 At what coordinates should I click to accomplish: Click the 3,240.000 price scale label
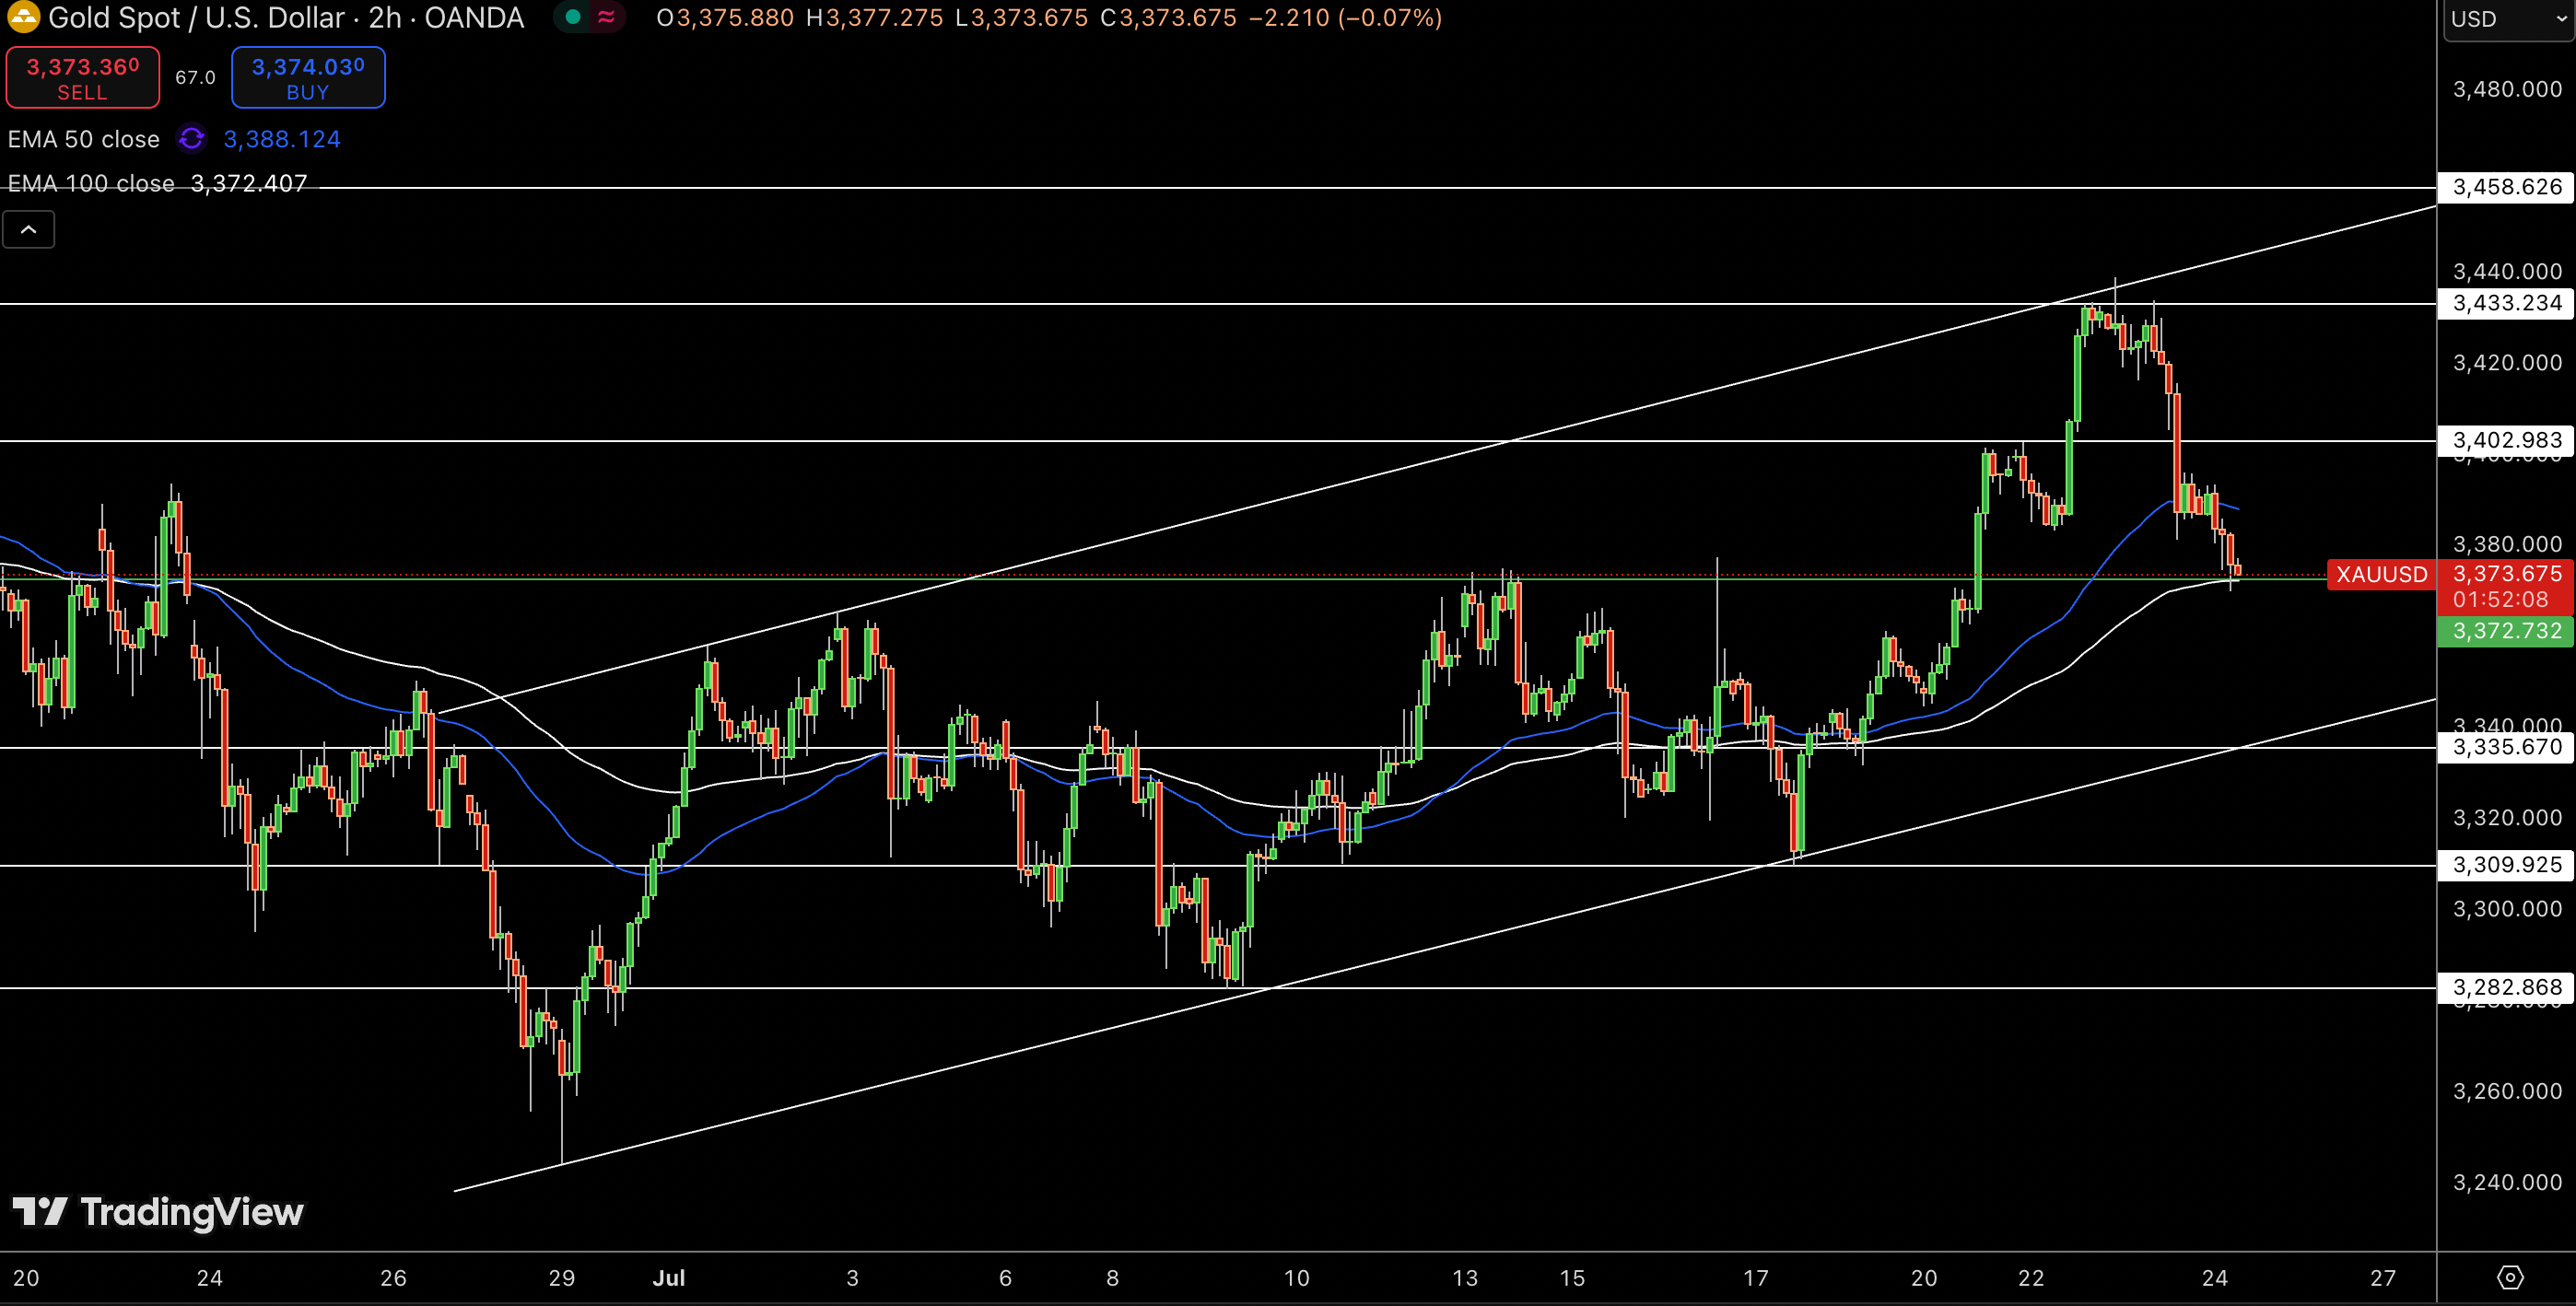(x=2507, y=1183)
